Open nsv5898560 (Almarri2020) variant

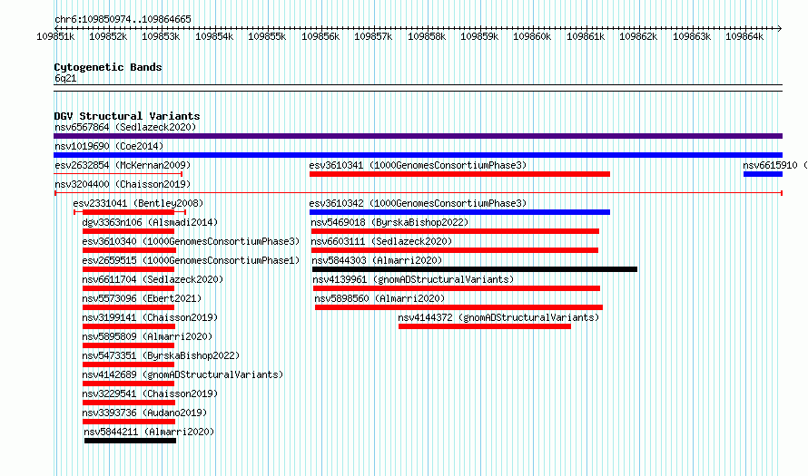(x=379, y=298)
